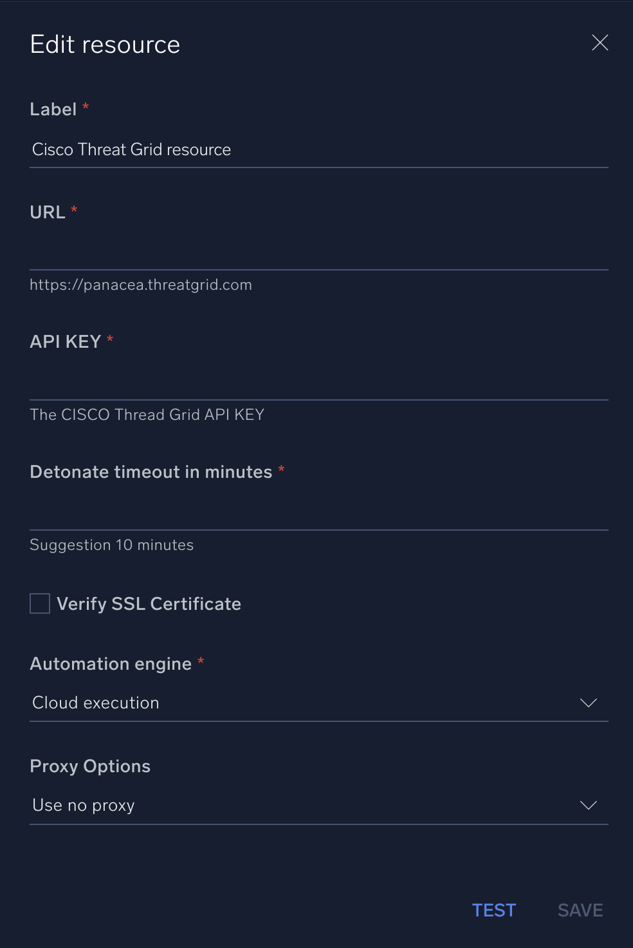Click the Cisco Threat Grid resource text

point(131,149)
